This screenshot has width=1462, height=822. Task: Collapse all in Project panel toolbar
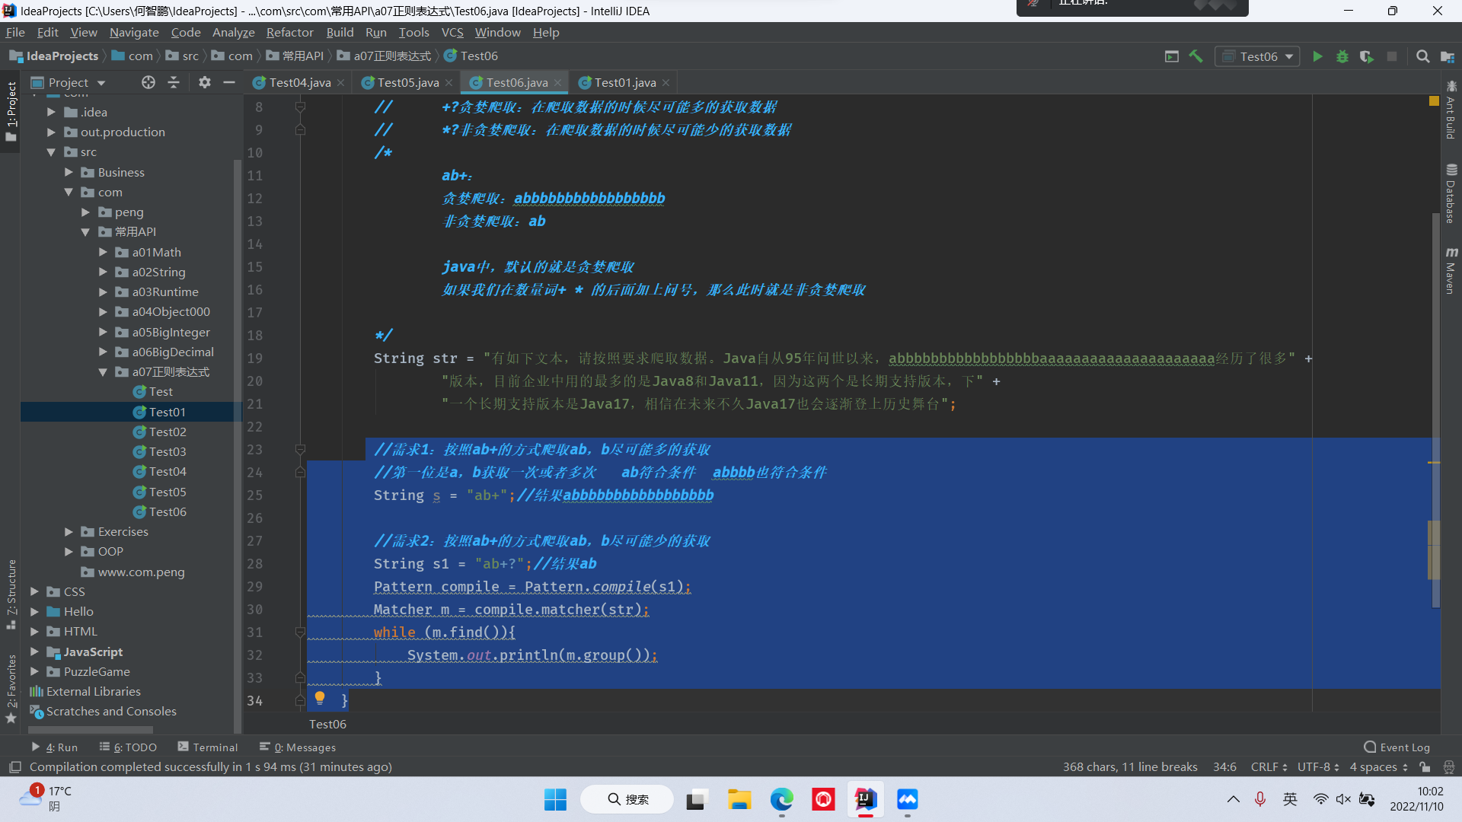[x=174, y=82]
